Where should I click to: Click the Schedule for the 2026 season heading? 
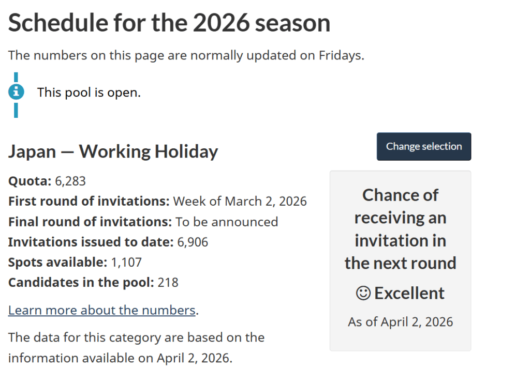169,23
